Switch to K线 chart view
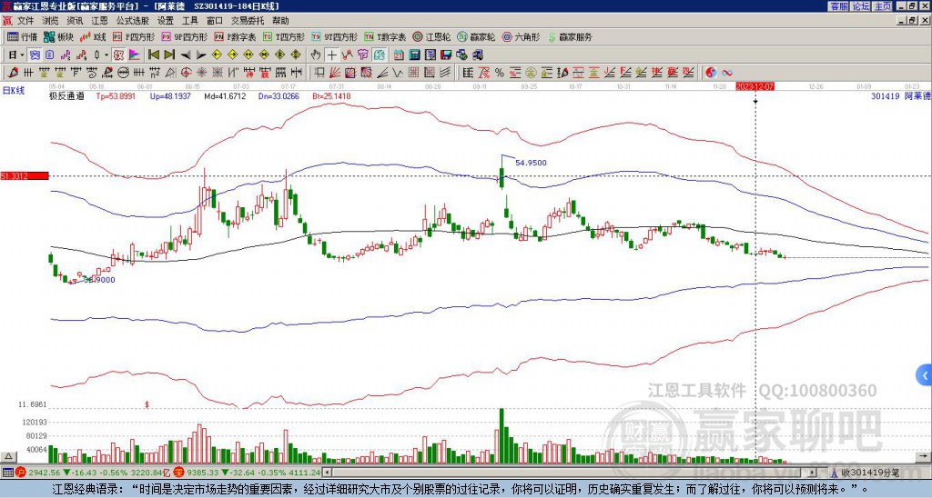Screen dimensions: 932x498 point(92,37)
